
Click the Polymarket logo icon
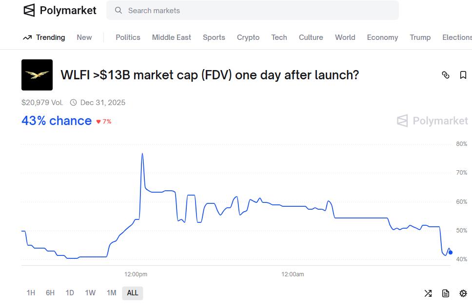point(29,11)
